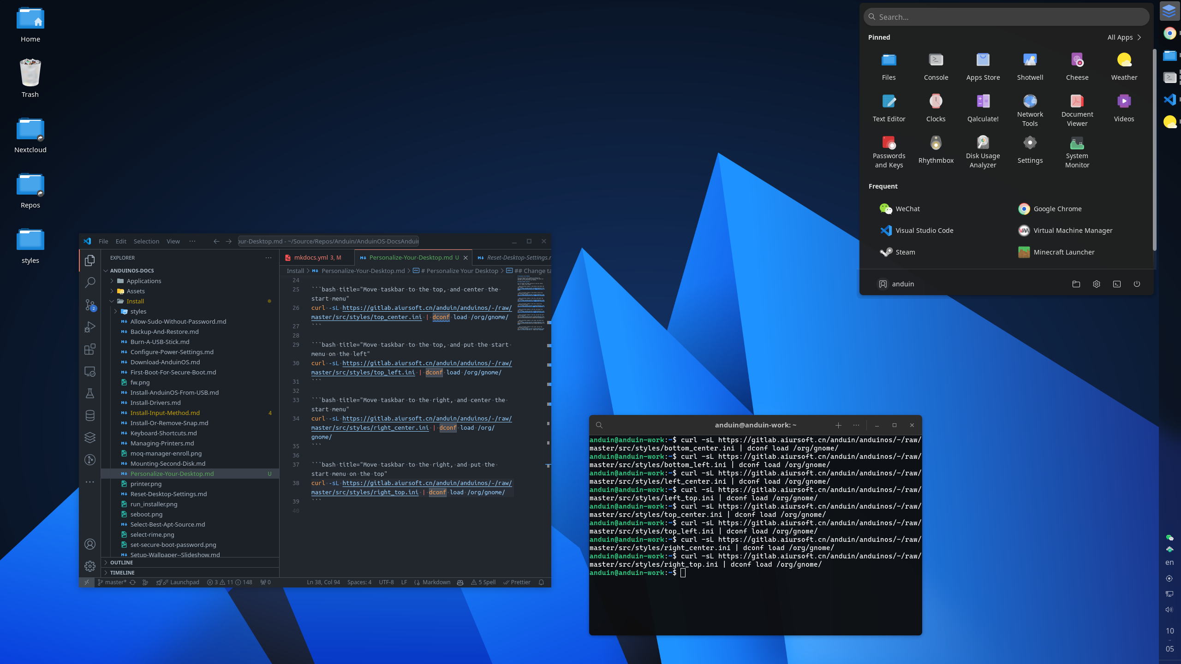Open the Explorer view in VS Code activity bar

pos(90,261)
